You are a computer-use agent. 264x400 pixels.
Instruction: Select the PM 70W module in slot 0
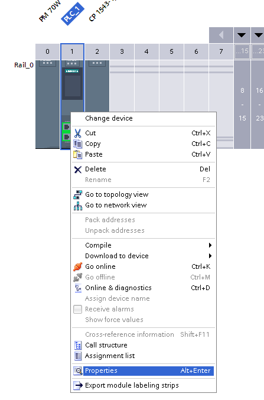(x=47, y=104)
